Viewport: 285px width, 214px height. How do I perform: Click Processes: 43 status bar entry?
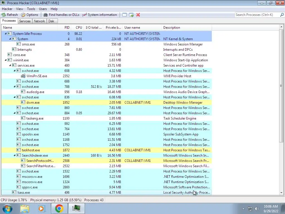[x=94, y=200]
